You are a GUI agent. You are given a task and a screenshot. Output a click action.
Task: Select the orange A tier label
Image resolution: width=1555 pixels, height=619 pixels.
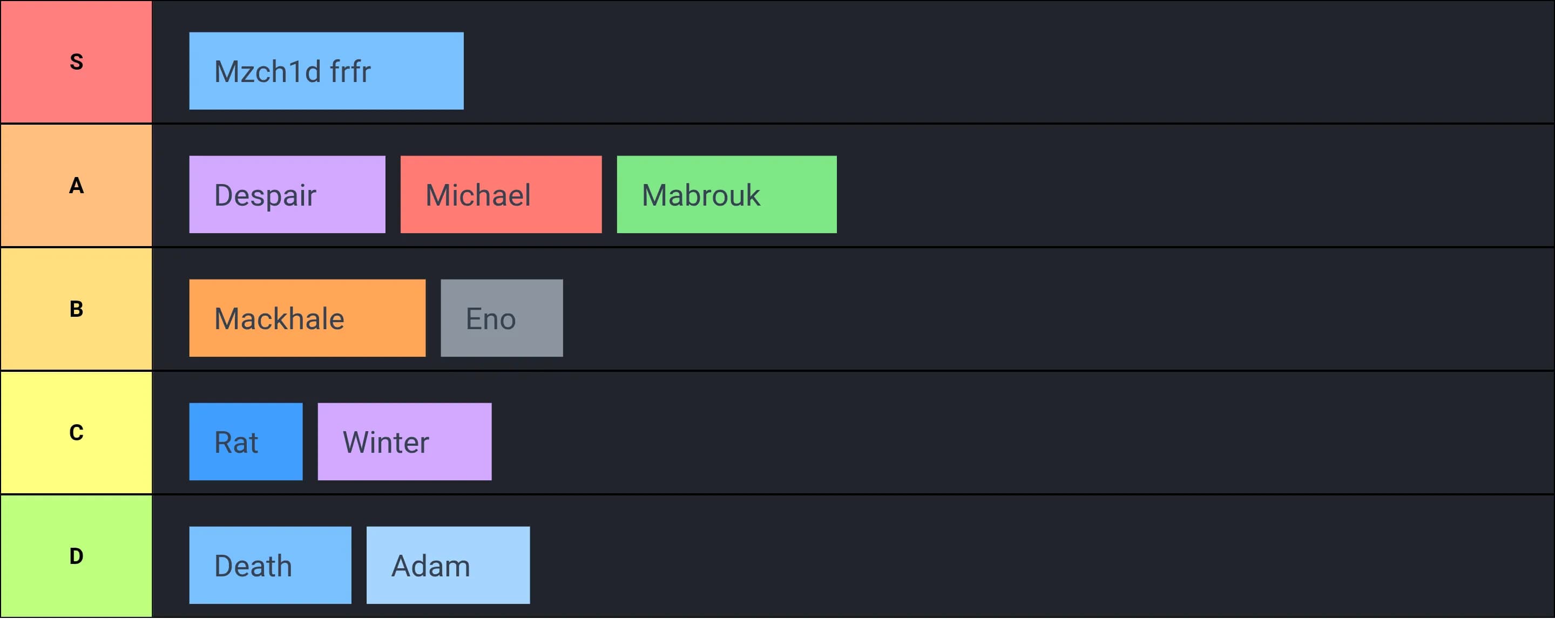click(x=76, y=185)
